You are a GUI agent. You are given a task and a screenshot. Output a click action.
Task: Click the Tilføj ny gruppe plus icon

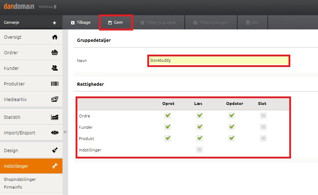tap(142, 23)
